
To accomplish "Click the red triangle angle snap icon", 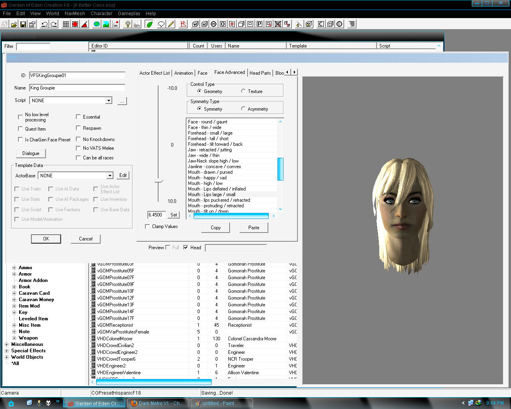I will [85, 24].
